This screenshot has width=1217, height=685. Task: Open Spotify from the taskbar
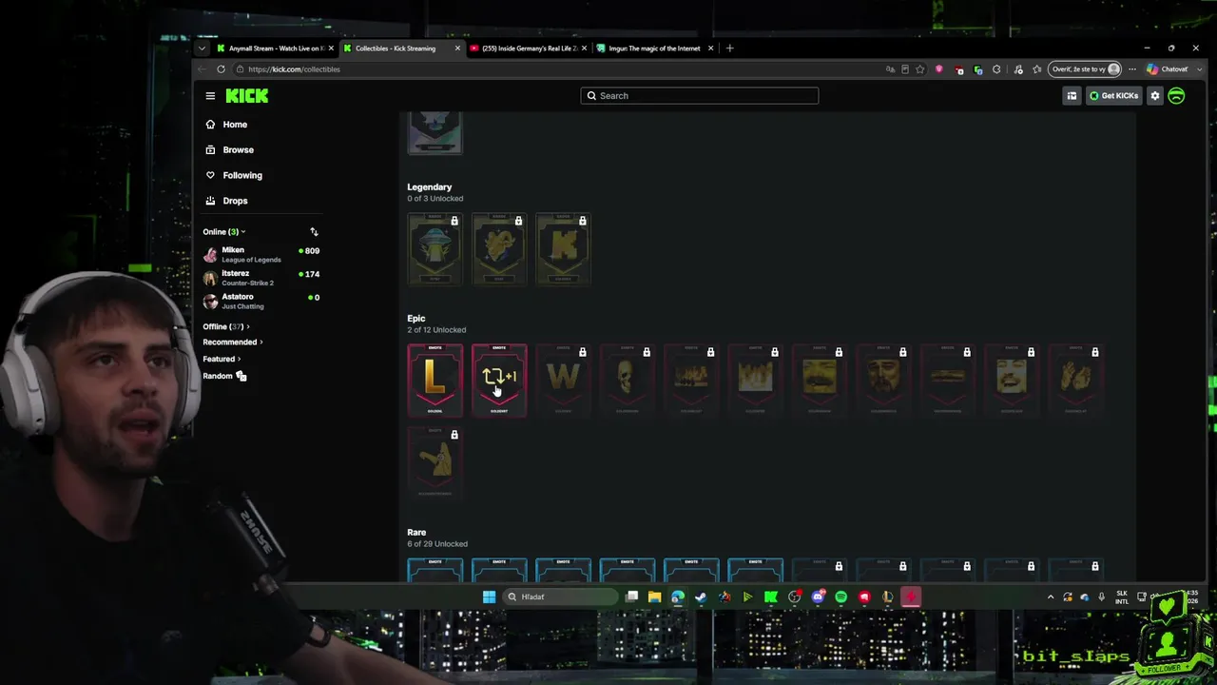point(840,597)
